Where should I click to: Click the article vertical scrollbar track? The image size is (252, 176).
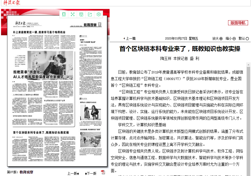(248, 121)
